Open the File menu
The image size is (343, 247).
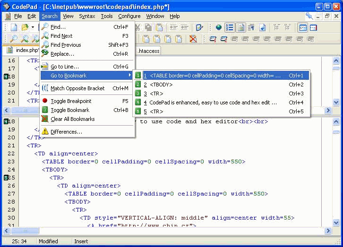pos(18,16)
